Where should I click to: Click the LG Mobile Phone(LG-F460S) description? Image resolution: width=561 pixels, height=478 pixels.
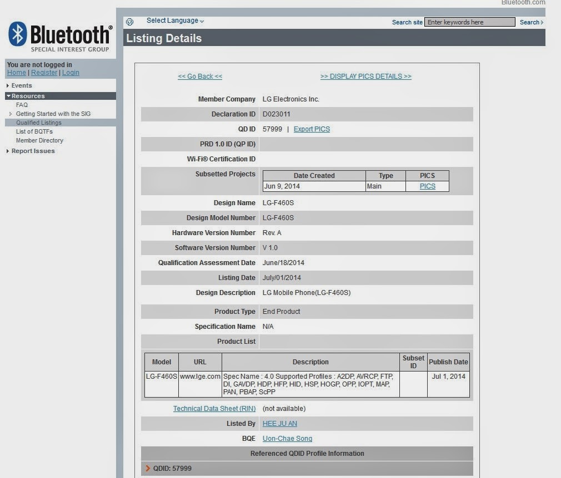pyautogui.click(x=307, y=293)
